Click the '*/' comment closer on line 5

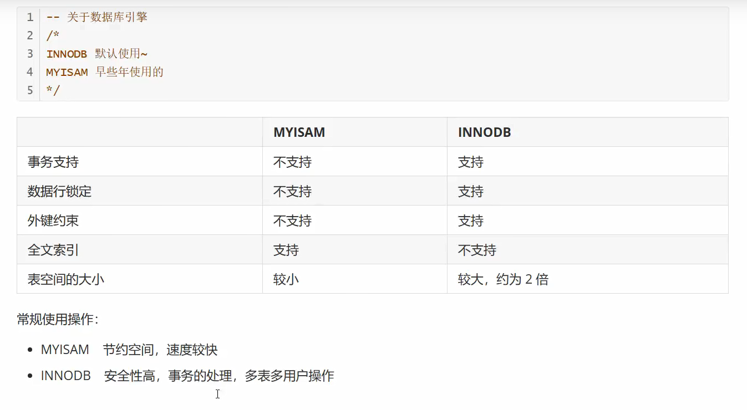(53, 90)
